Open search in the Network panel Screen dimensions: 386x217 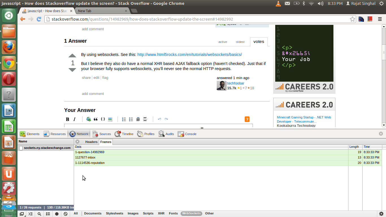(39, 214)
